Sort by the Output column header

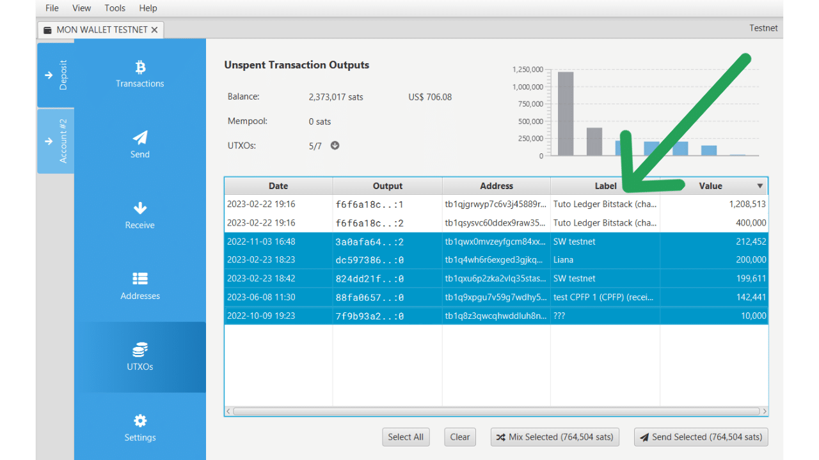click(x=388, y=186)
